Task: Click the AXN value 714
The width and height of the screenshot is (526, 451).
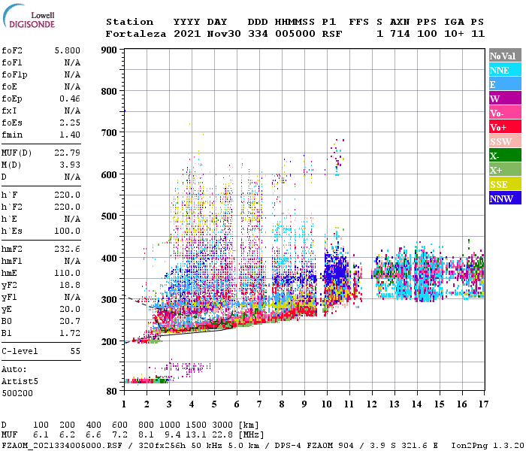Action: click(400, 34)
